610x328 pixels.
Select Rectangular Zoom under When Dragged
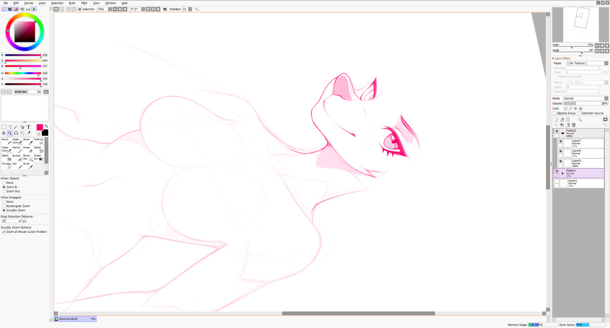point(4,206)
